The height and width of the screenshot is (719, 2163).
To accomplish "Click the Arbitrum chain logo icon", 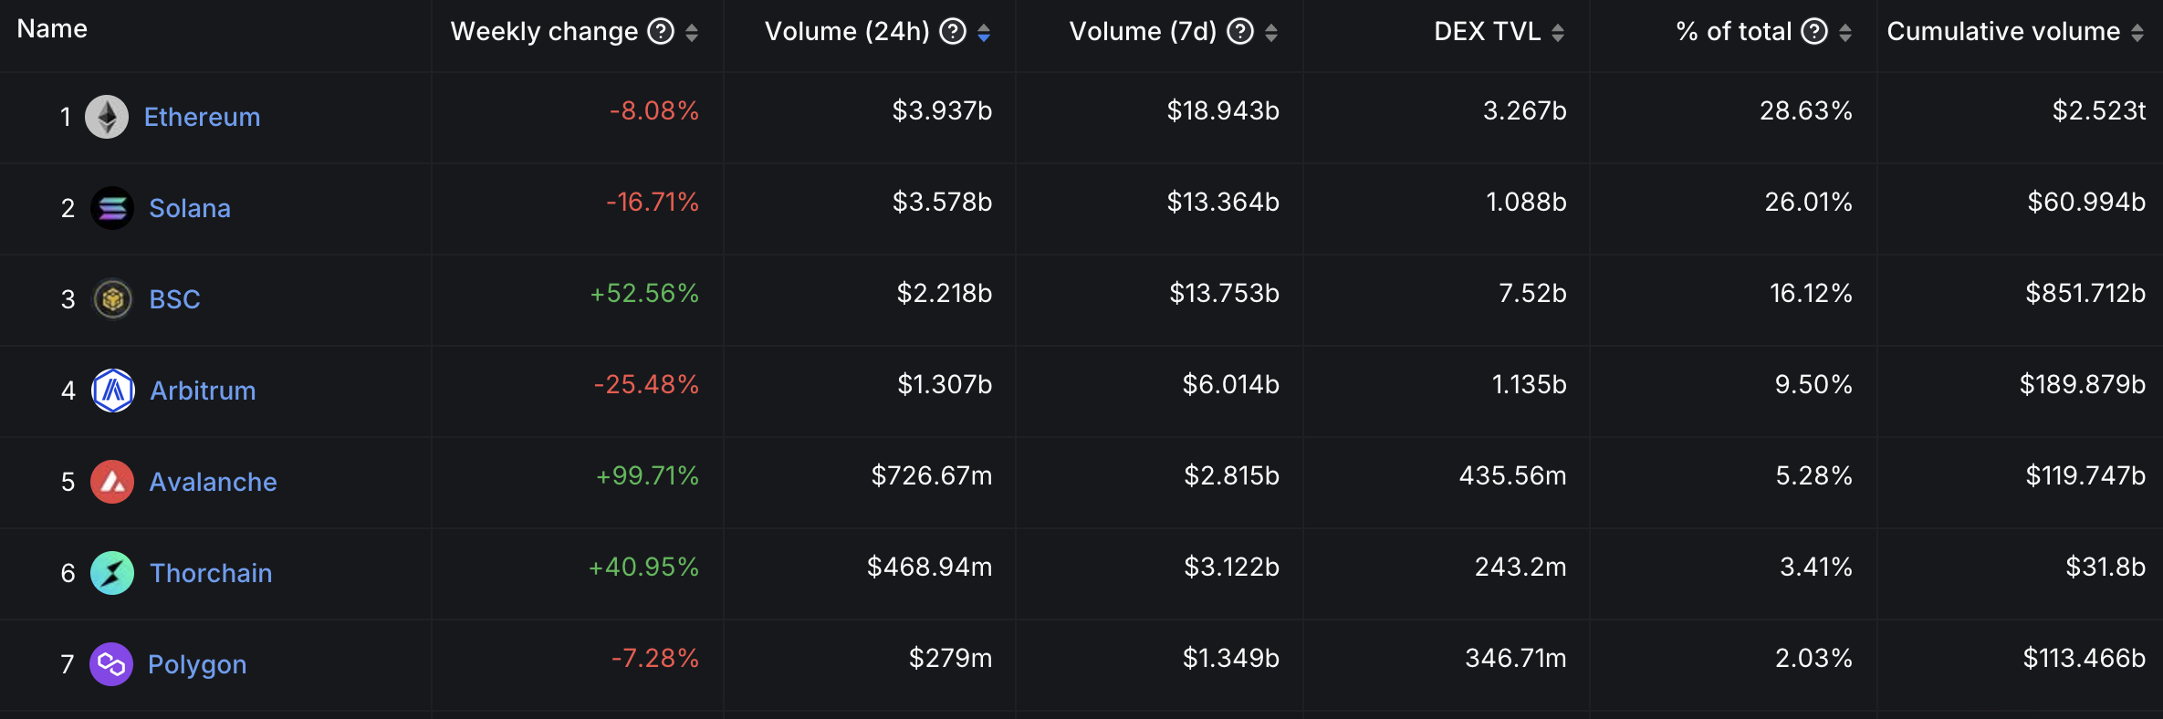I will coord(113,391).
